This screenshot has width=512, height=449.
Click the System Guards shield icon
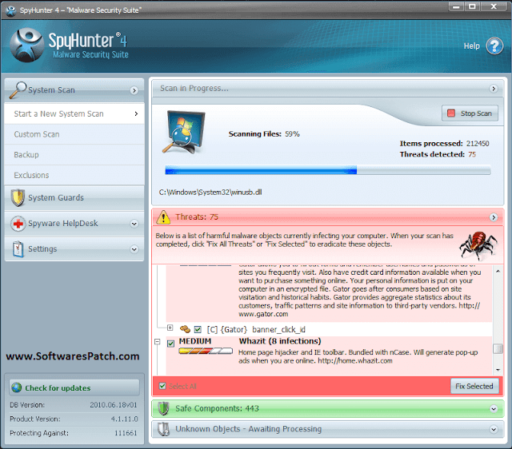point(18,197)
